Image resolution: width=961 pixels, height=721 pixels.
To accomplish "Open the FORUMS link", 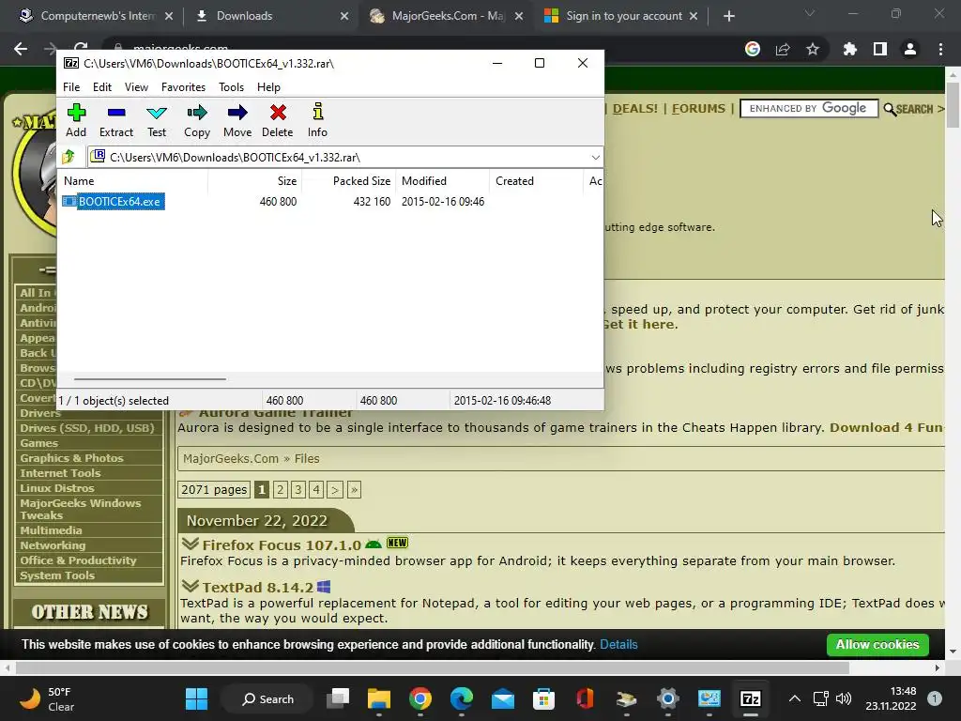I will tap(698, 109).
